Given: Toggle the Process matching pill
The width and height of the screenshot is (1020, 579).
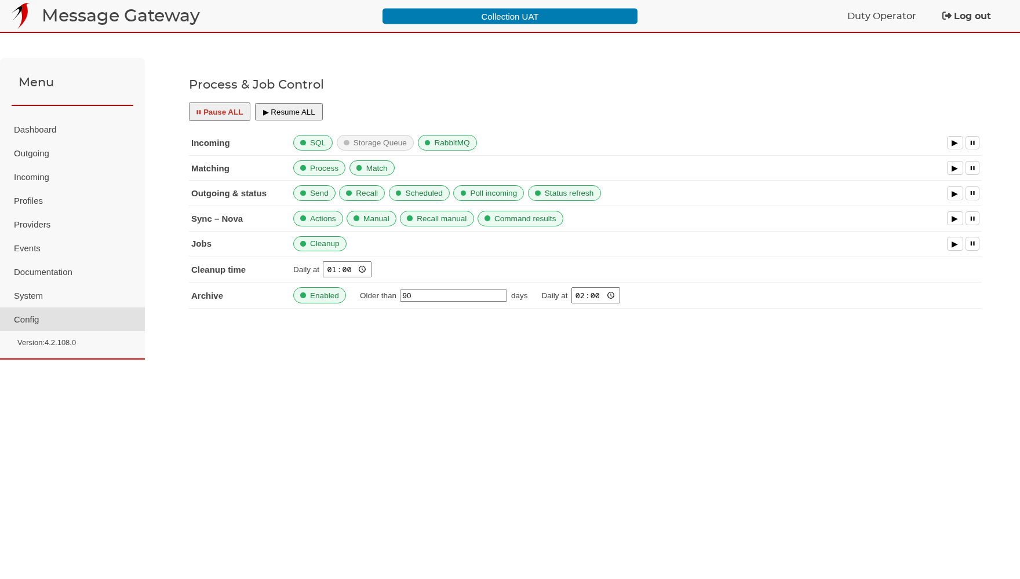Looking at the screenshot, I should (319, 168).
